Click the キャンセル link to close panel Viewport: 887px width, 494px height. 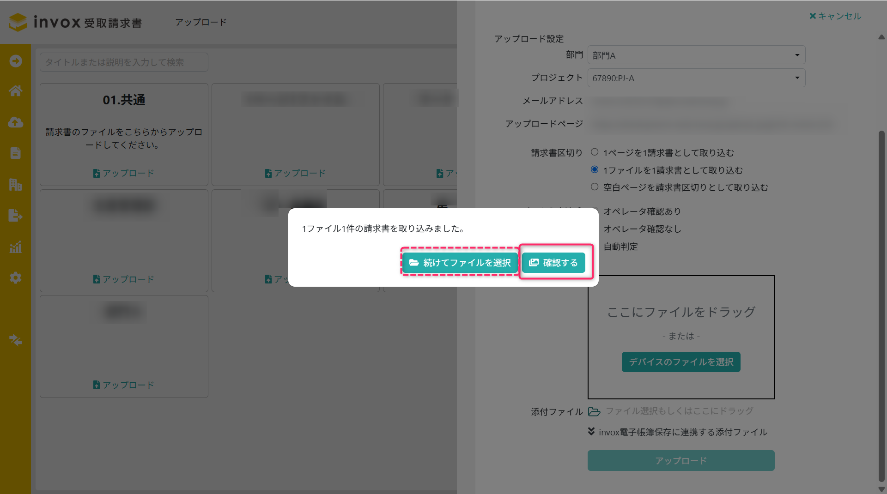pos(835,16)
